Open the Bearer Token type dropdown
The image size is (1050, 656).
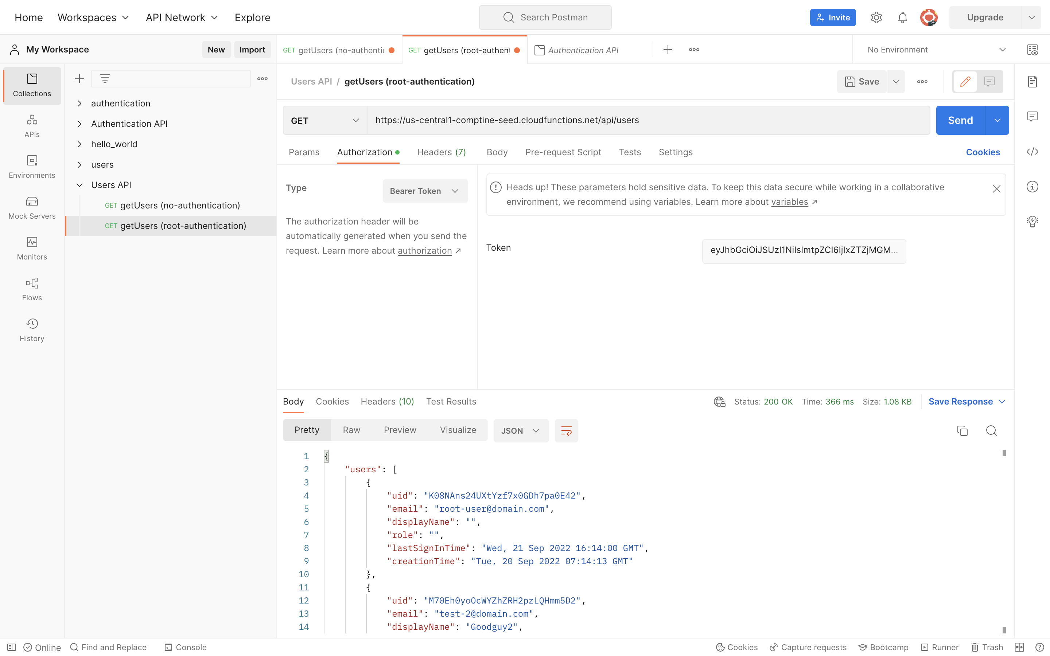pyautogui.click(x=425, y=191)
